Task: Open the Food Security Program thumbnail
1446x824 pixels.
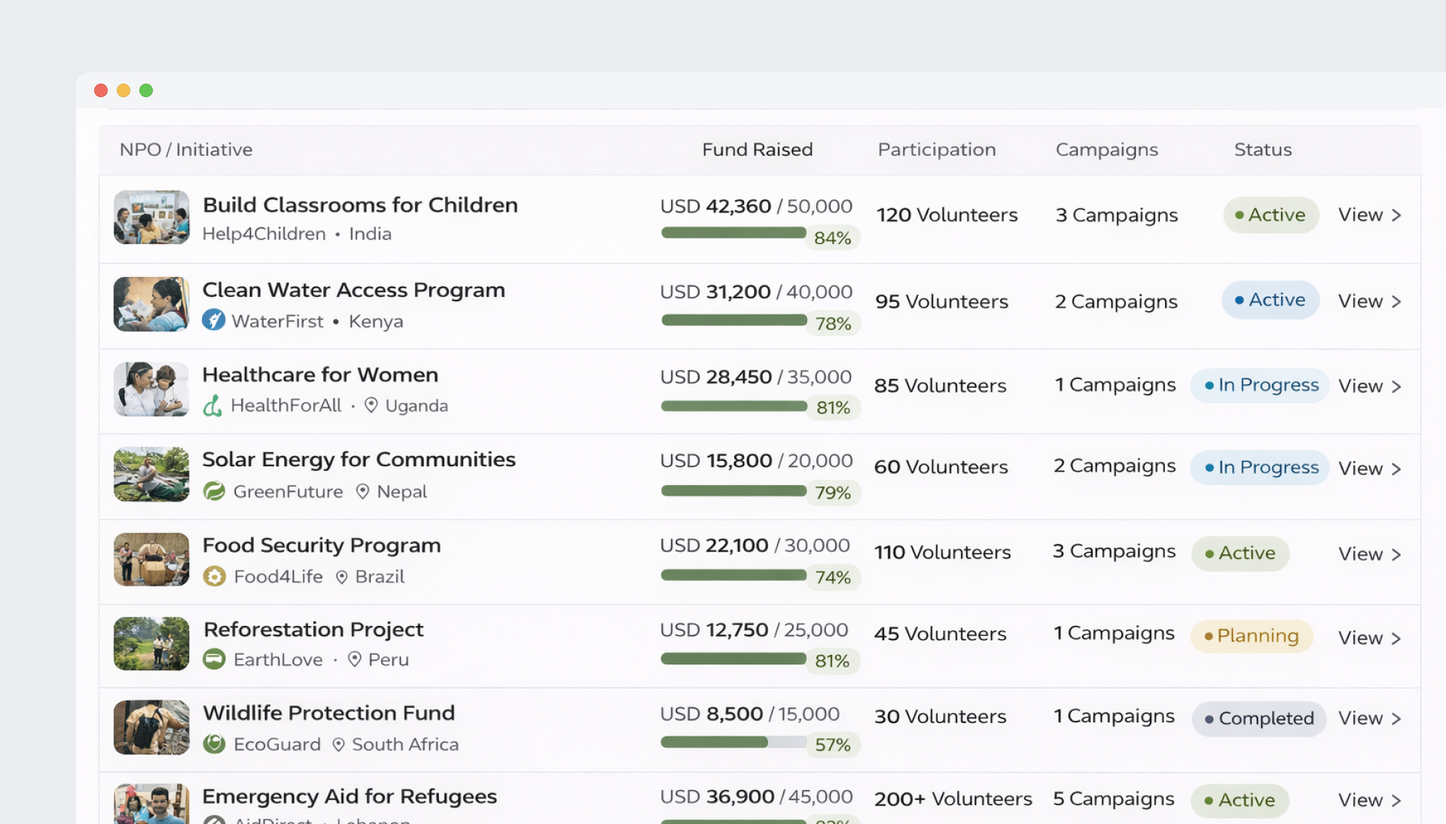Action: [x=151, y=559]
